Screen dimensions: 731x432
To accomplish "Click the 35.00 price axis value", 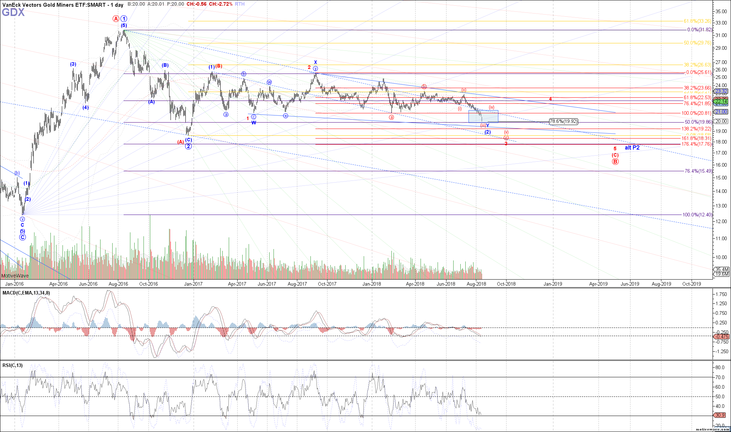I will (721, 11).
